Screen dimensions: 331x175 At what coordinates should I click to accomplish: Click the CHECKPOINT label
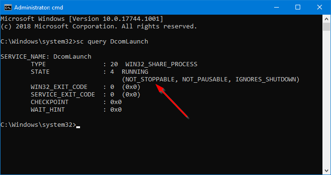50,102
